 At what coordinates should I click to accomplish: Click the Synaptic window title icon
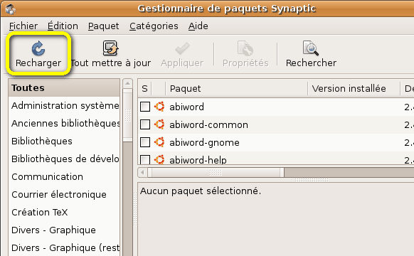(10, 9)
